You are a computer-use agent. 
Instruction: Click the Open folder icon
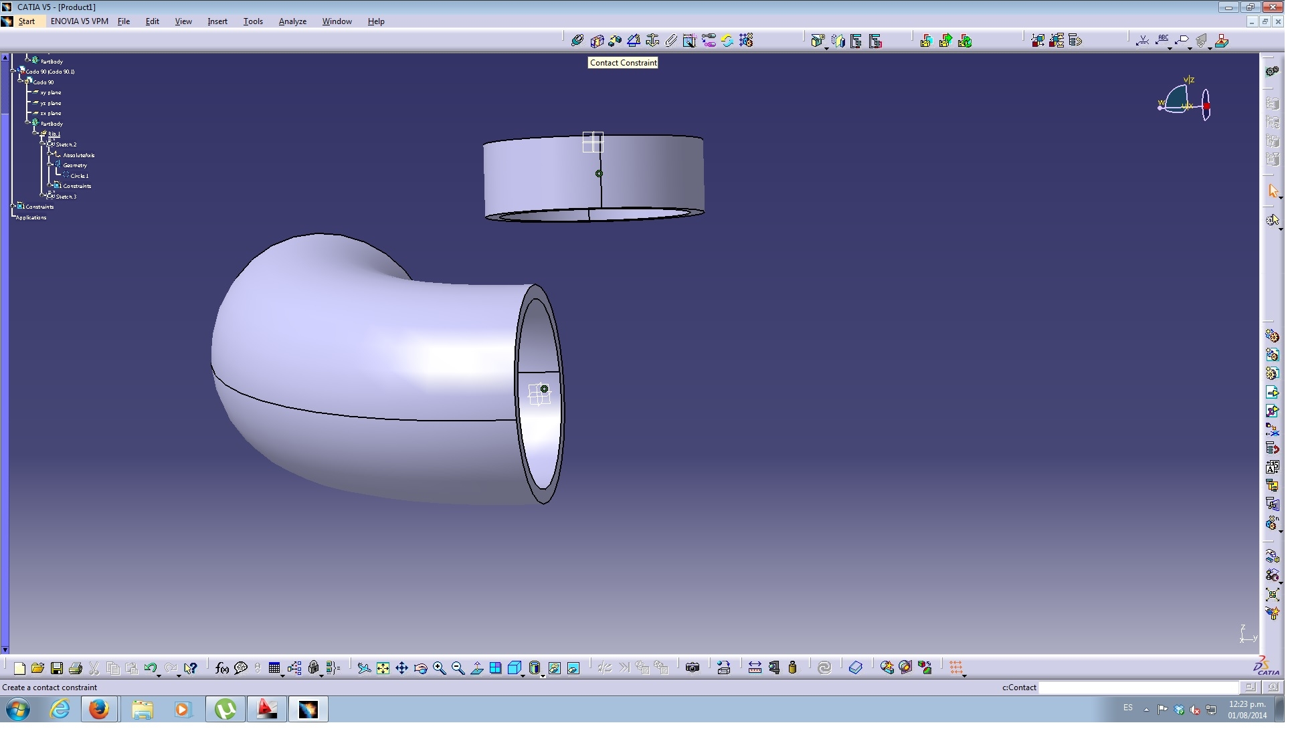pos(38,667)
